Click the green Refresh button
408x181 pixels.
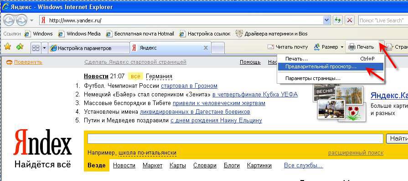coord(338,20)
